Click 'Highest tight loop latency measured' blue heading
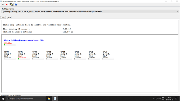 tap(24, 40)
